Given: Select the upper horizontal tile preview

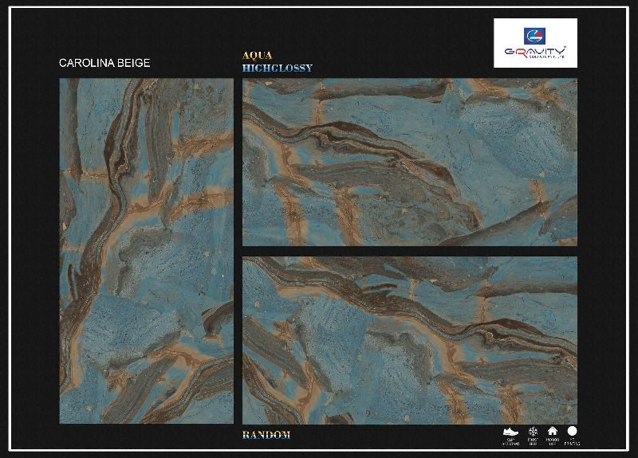Looking at the screenshot, I should [x=409, y=162].
